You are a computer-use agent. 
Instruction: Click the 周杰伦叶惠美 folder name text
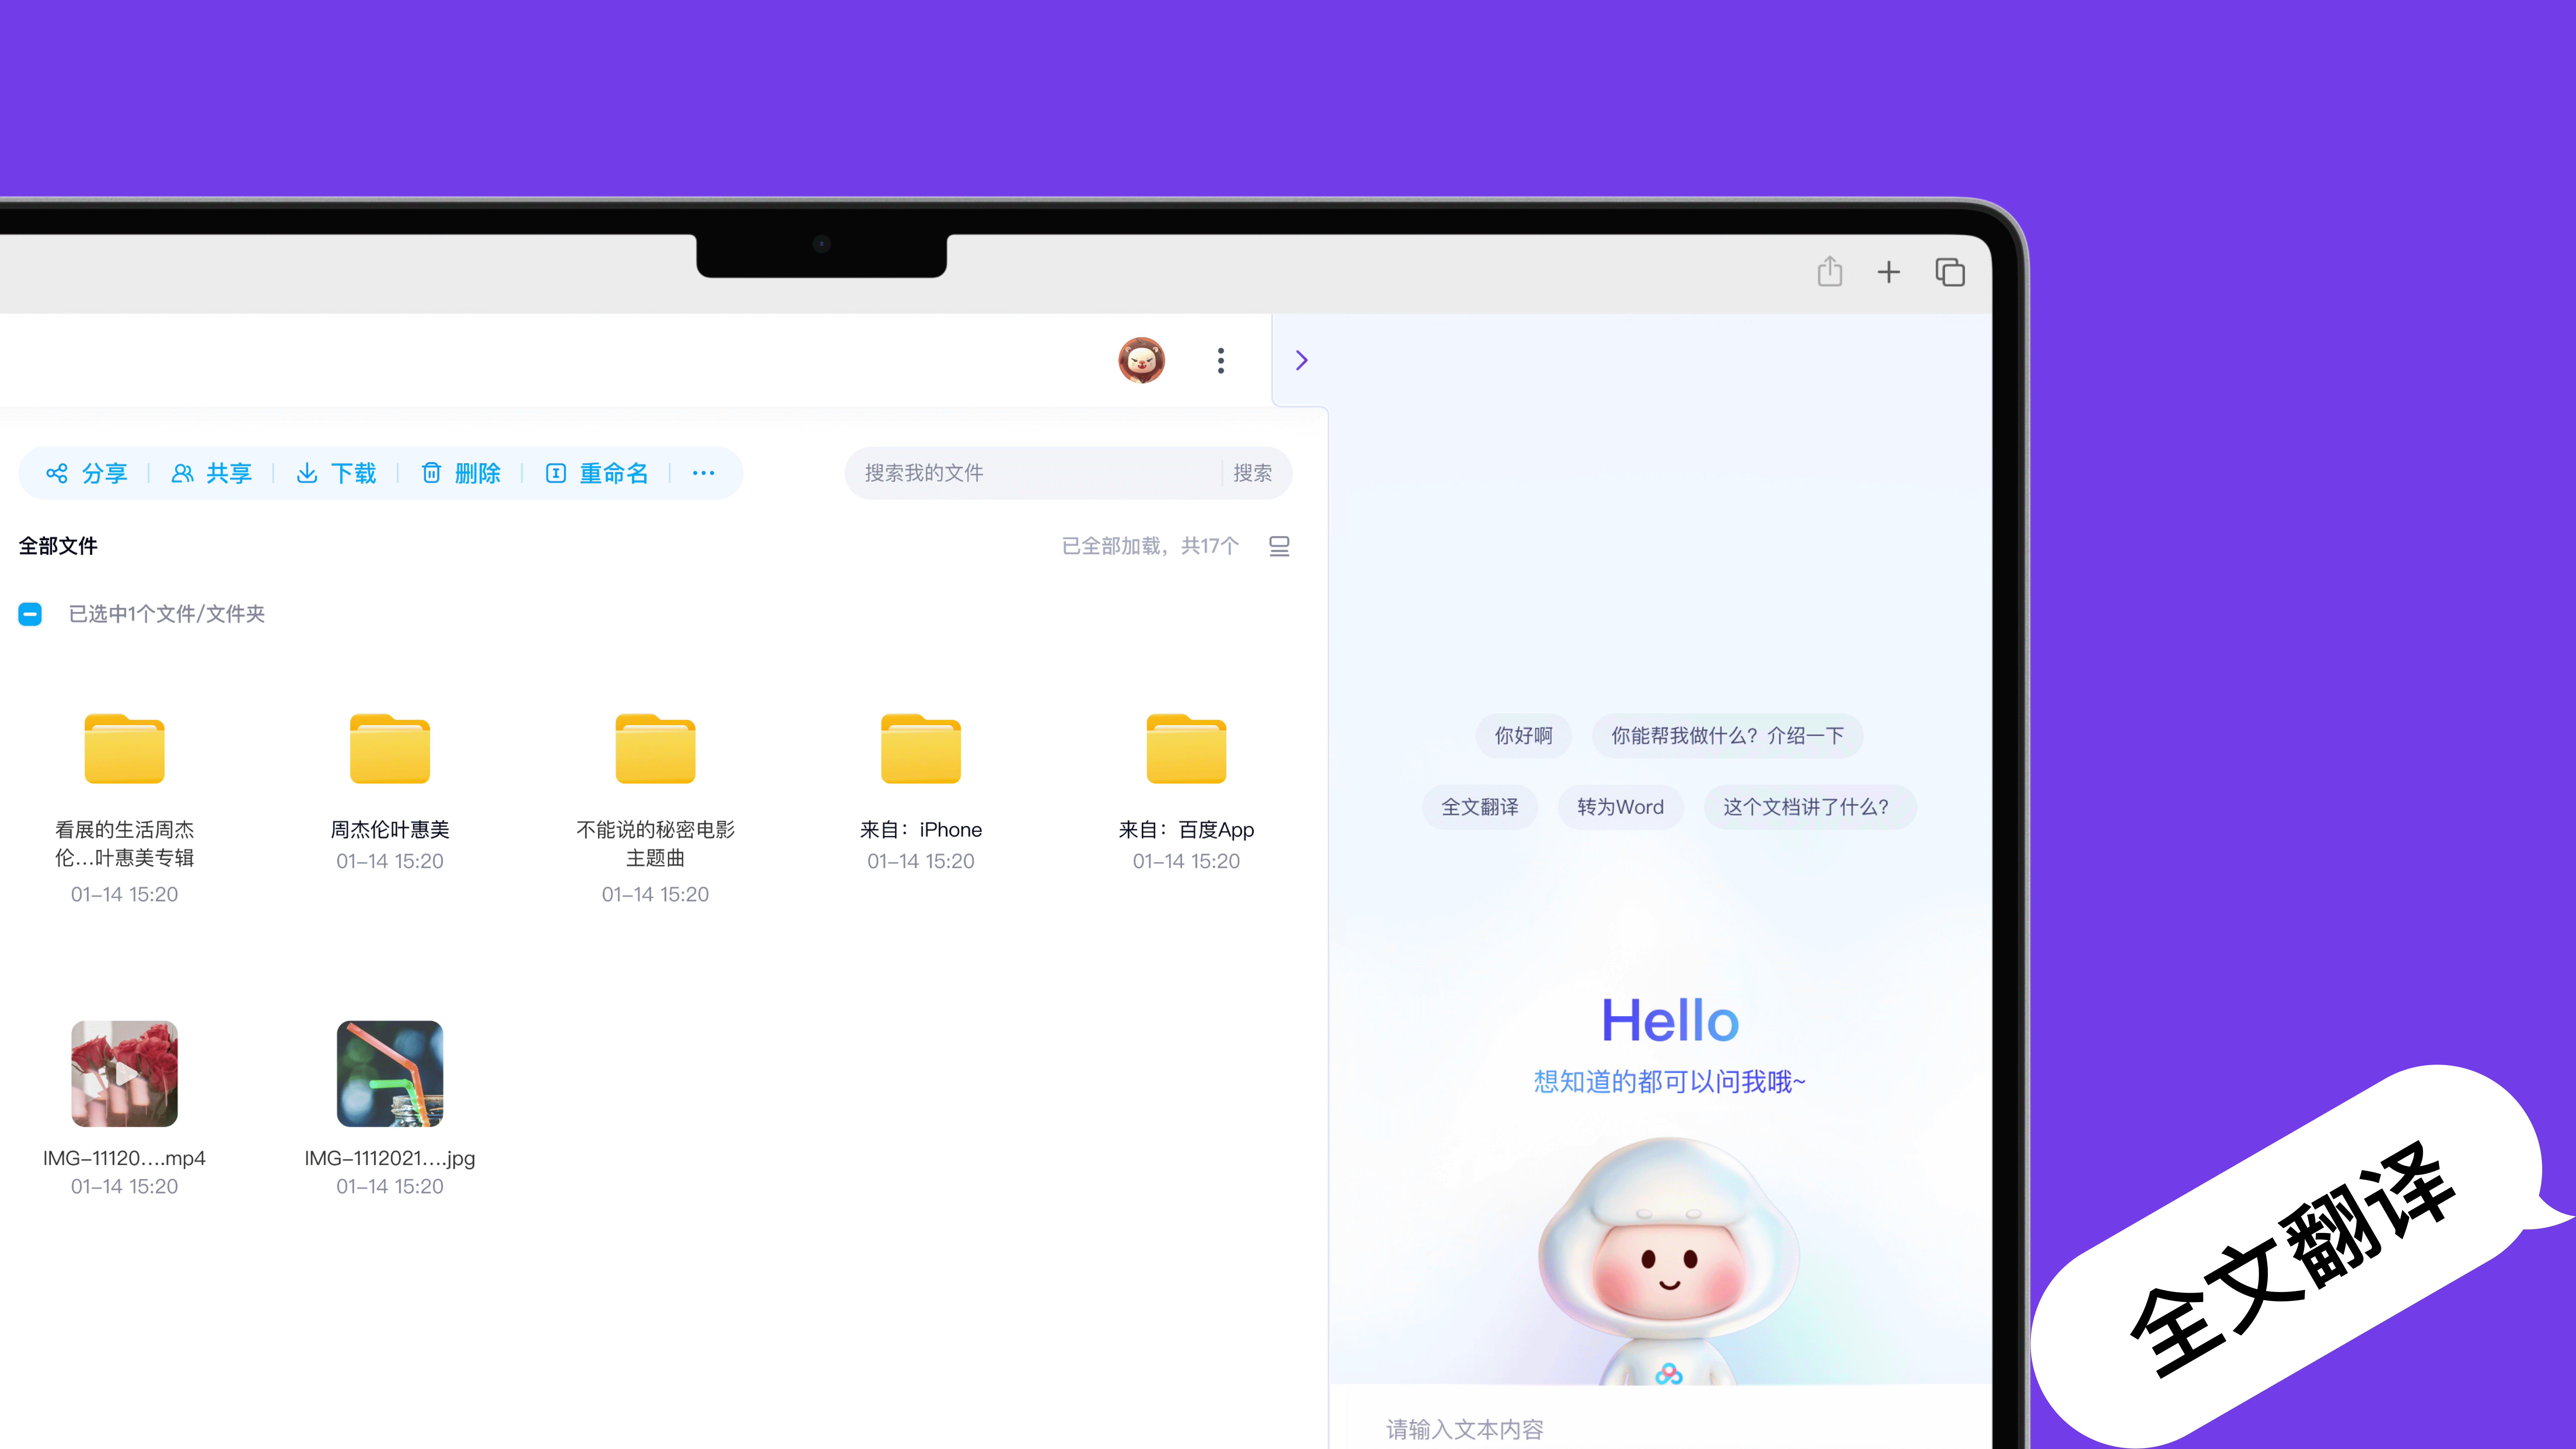point(390,830)
